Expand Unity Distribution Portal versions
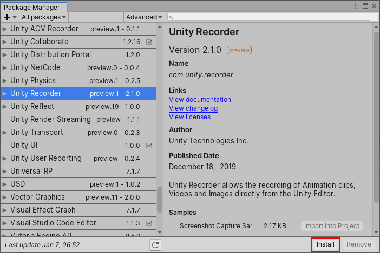The width and height of the screenshot is (380, 253). pos(5,55)
